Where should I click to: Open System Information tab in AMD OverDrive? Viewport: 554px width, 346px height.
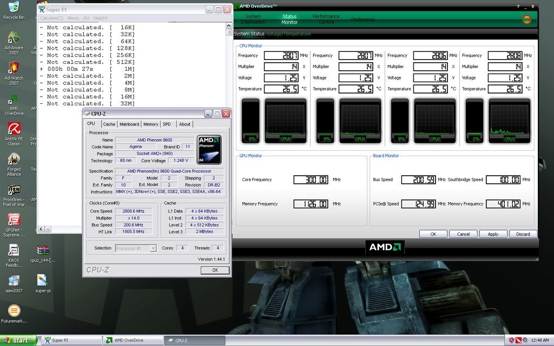[253, 19]
